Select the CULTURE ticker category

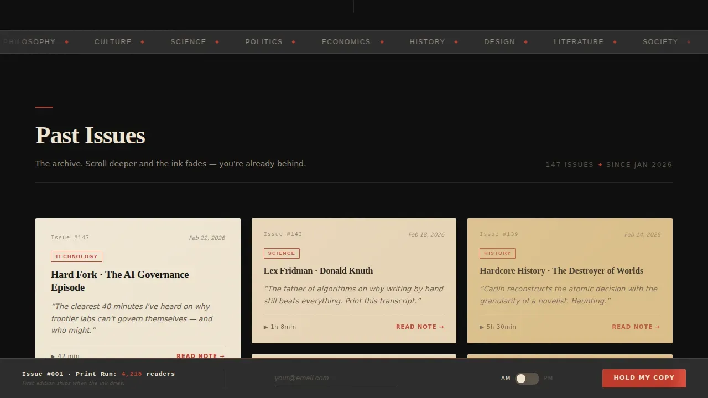113,42
